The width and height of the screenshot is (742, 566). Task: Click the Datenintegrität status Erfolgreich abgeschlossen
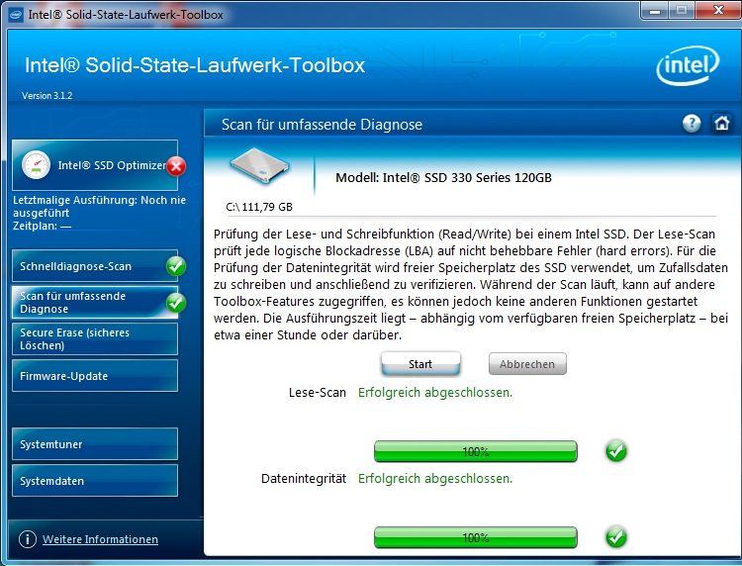(435, 479)
